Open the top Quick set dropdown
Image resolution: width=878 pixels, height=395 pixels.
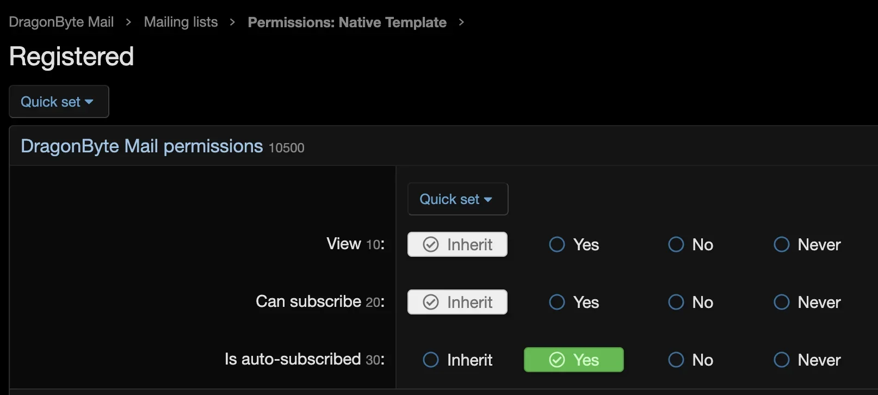point(59,102)
